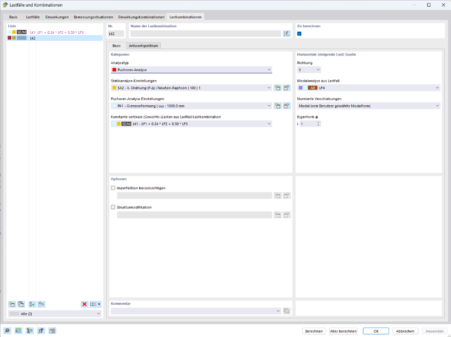Screen dimensions: 451x337
Task: Select list row LK2
Action: coord(55,38)
